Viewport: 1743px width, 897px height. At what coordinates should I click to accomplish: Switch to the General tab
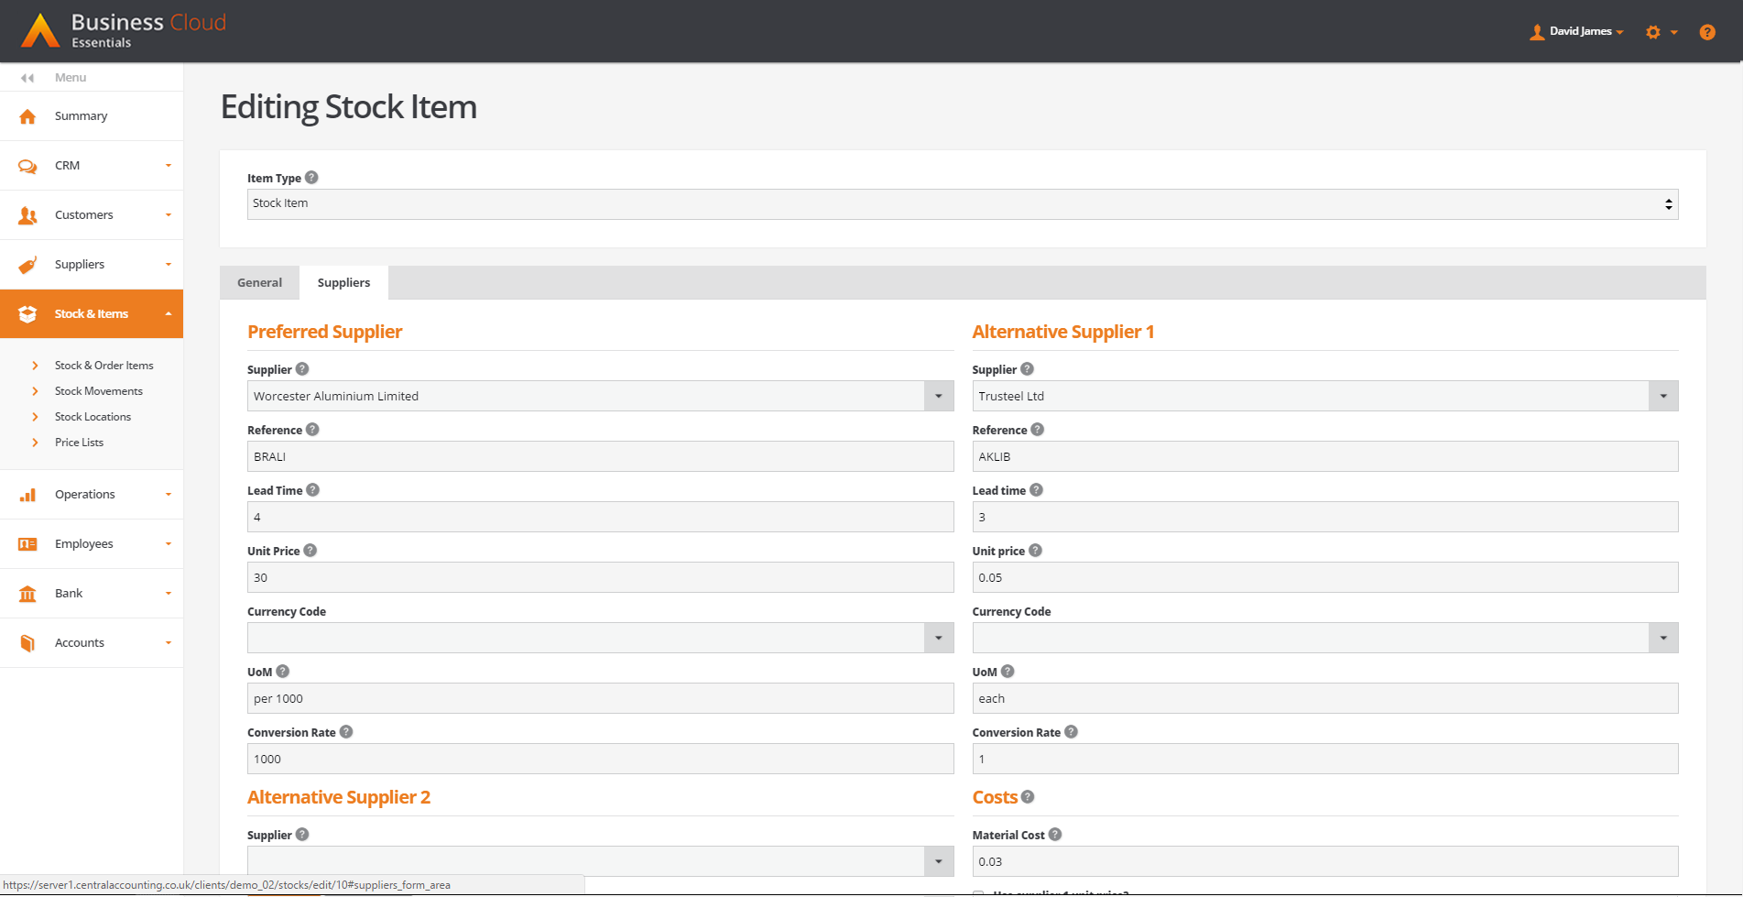(259, 283)
